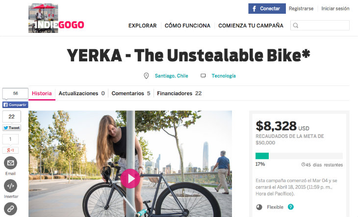The width and height of the screenshot is (358, 217).
Task: Open CÓMO FUNCIONA menu item
Action: point(187,26)
